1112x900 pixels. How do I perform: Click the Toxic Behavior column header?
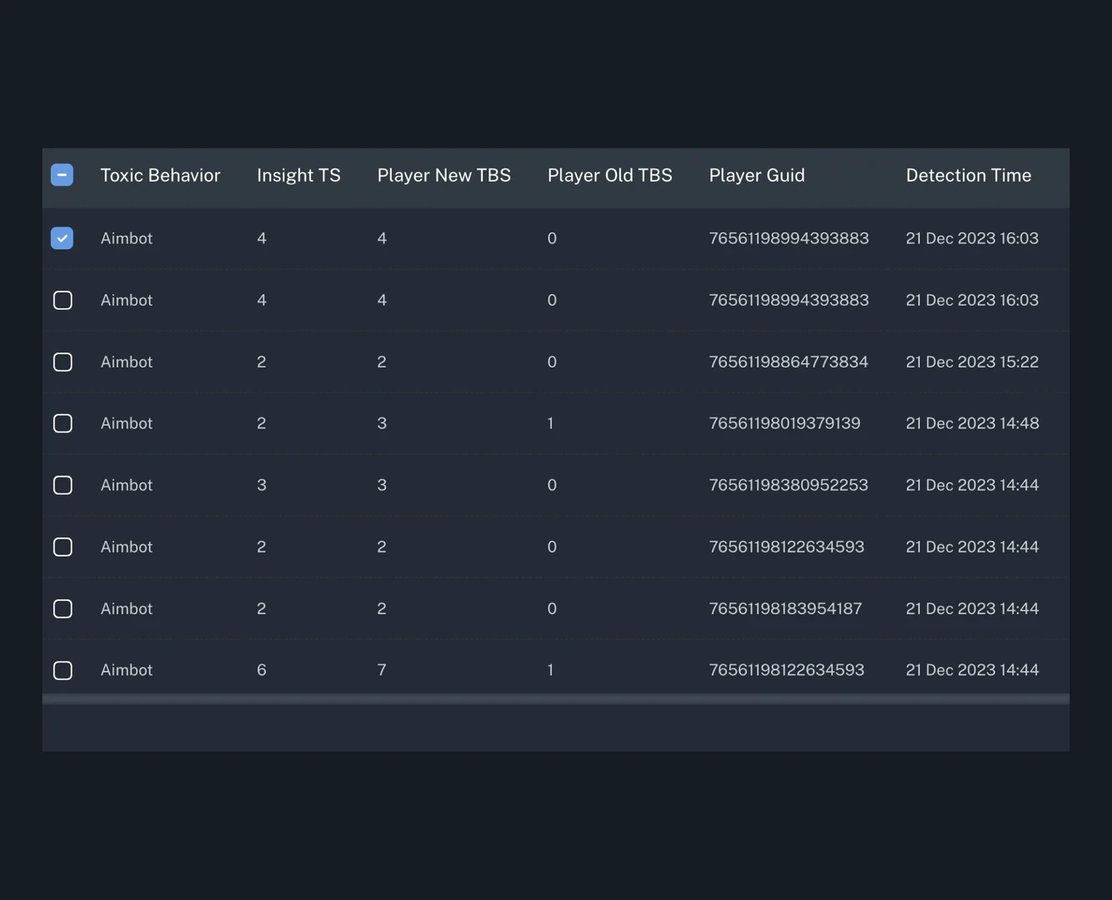pyautogui.click(x=160, y=175)
